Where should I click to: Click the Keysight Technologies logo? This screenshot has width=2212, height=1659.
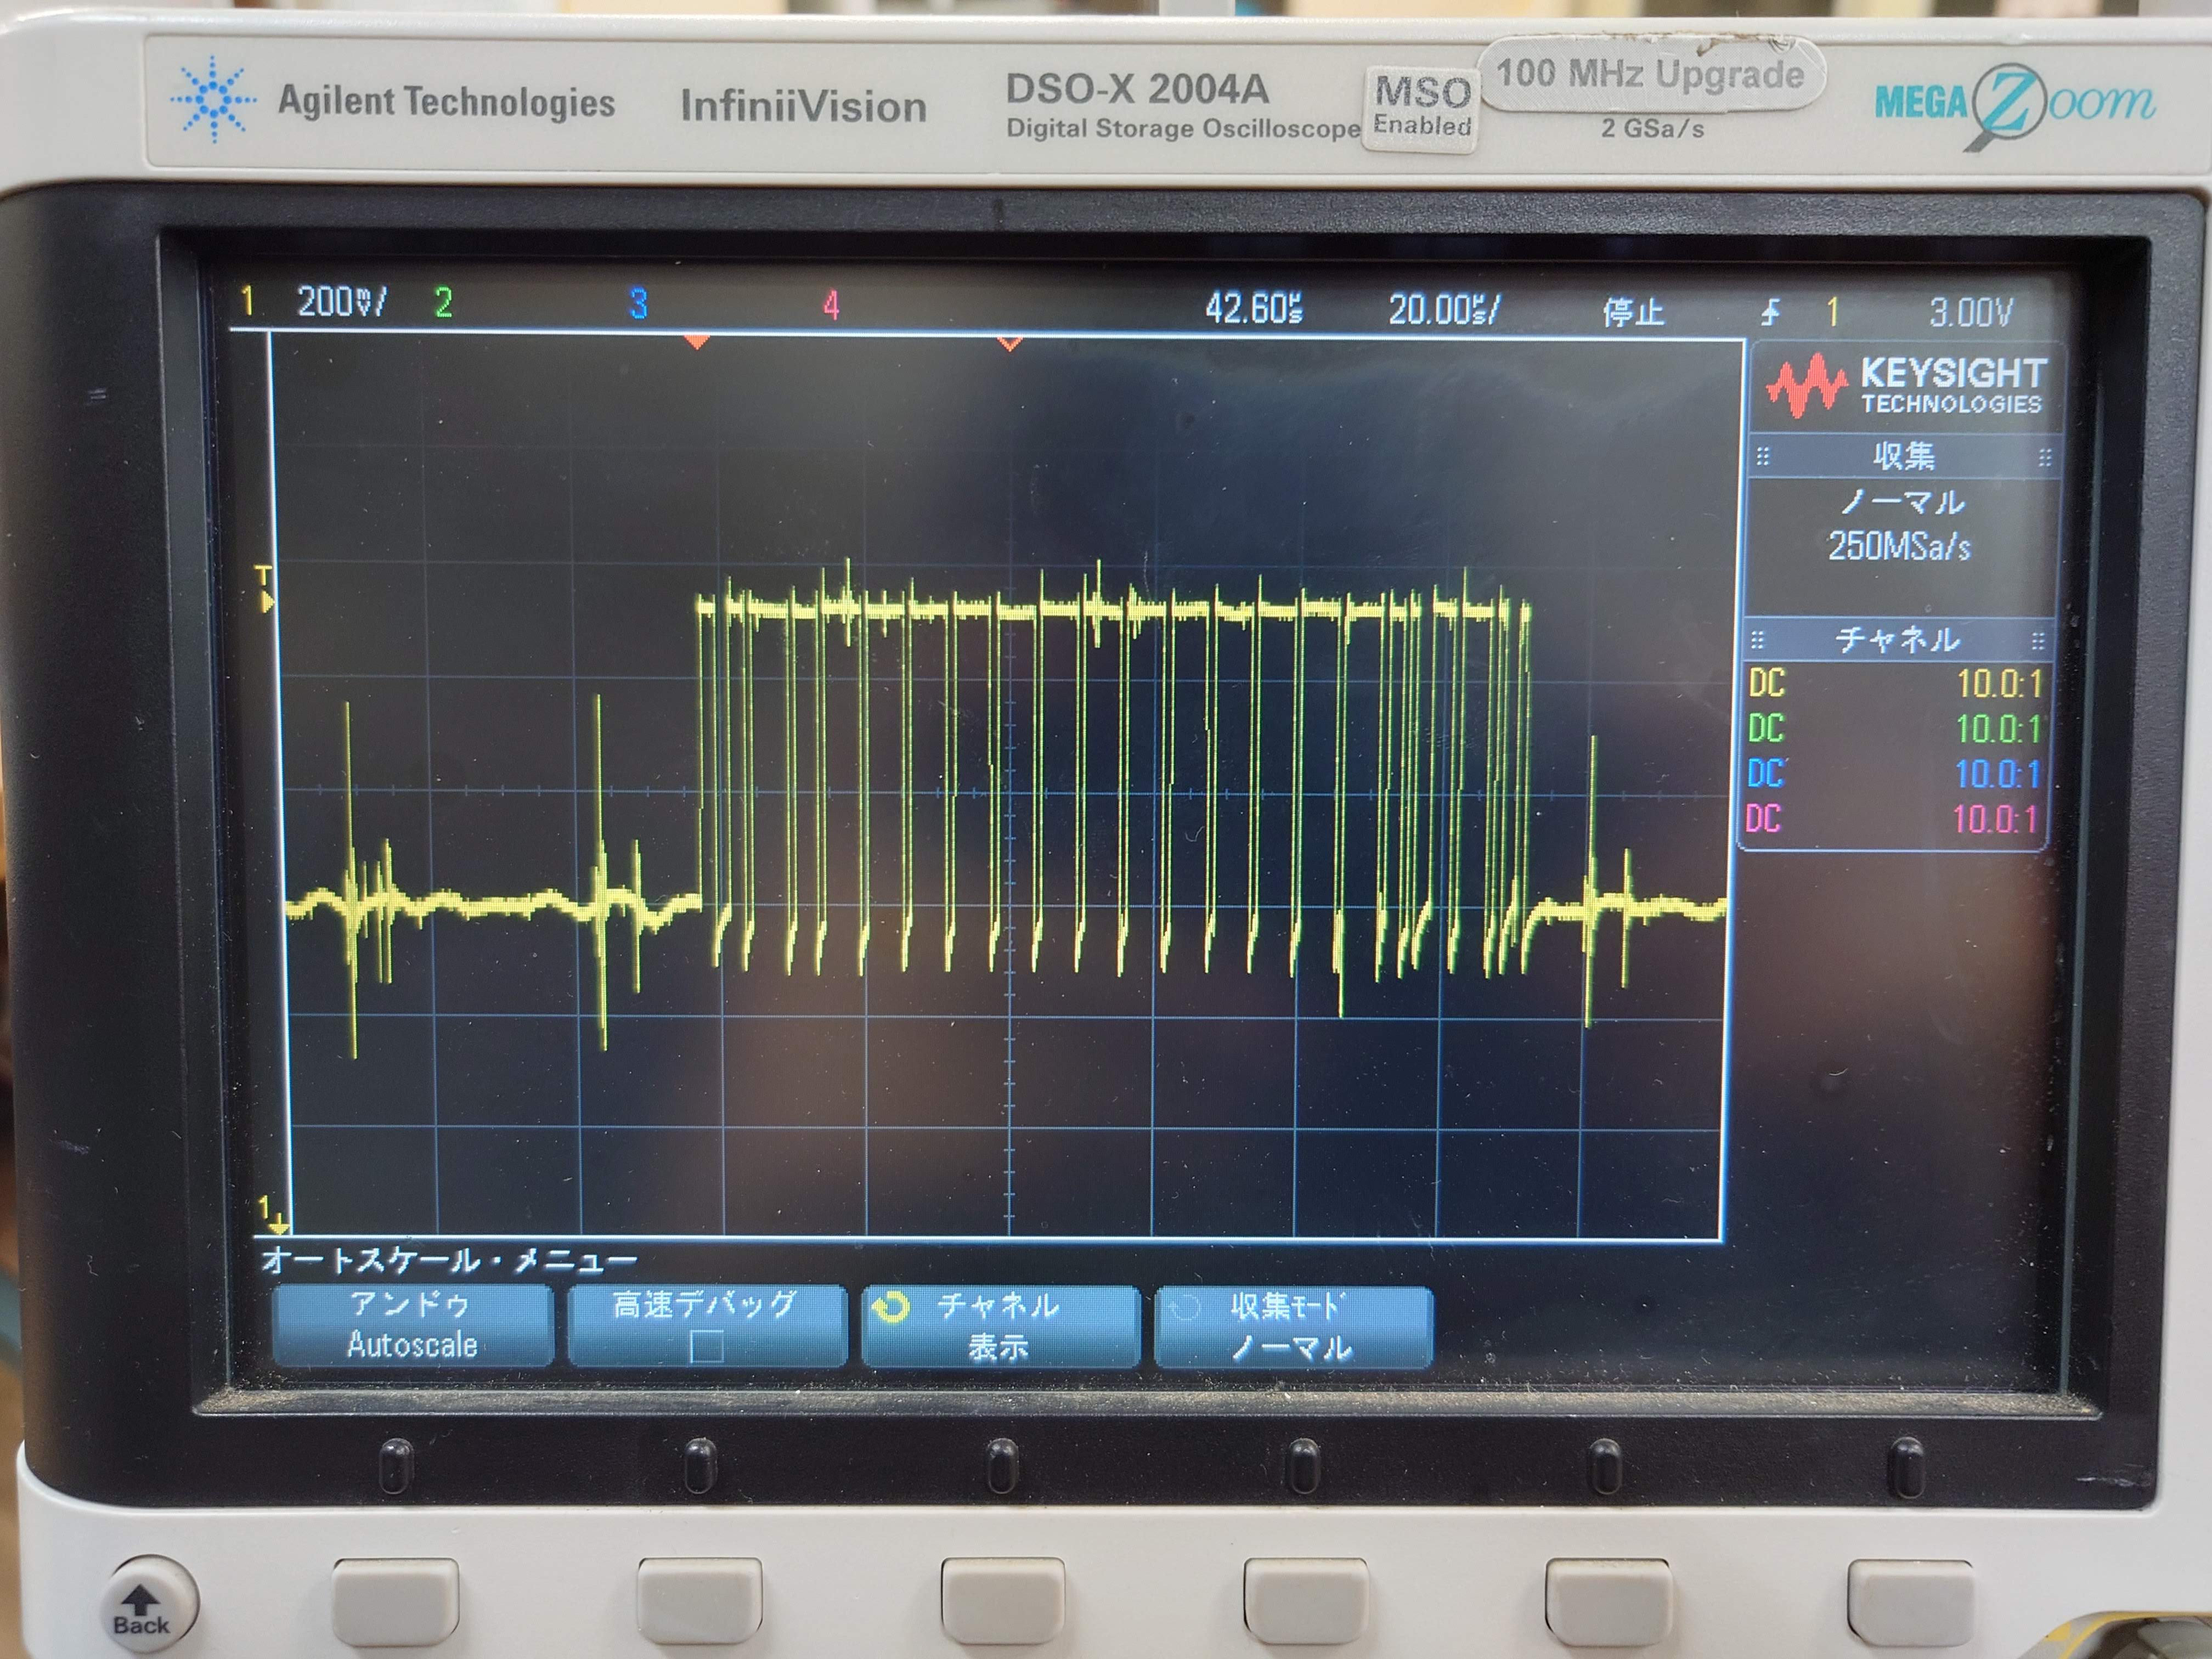(x=1905, y=386)
